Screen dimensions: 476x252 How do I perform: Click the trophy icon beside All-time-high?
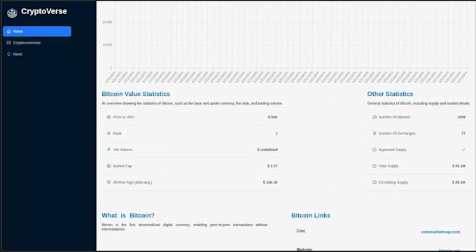pyautogui.click(x=108, y=183)
